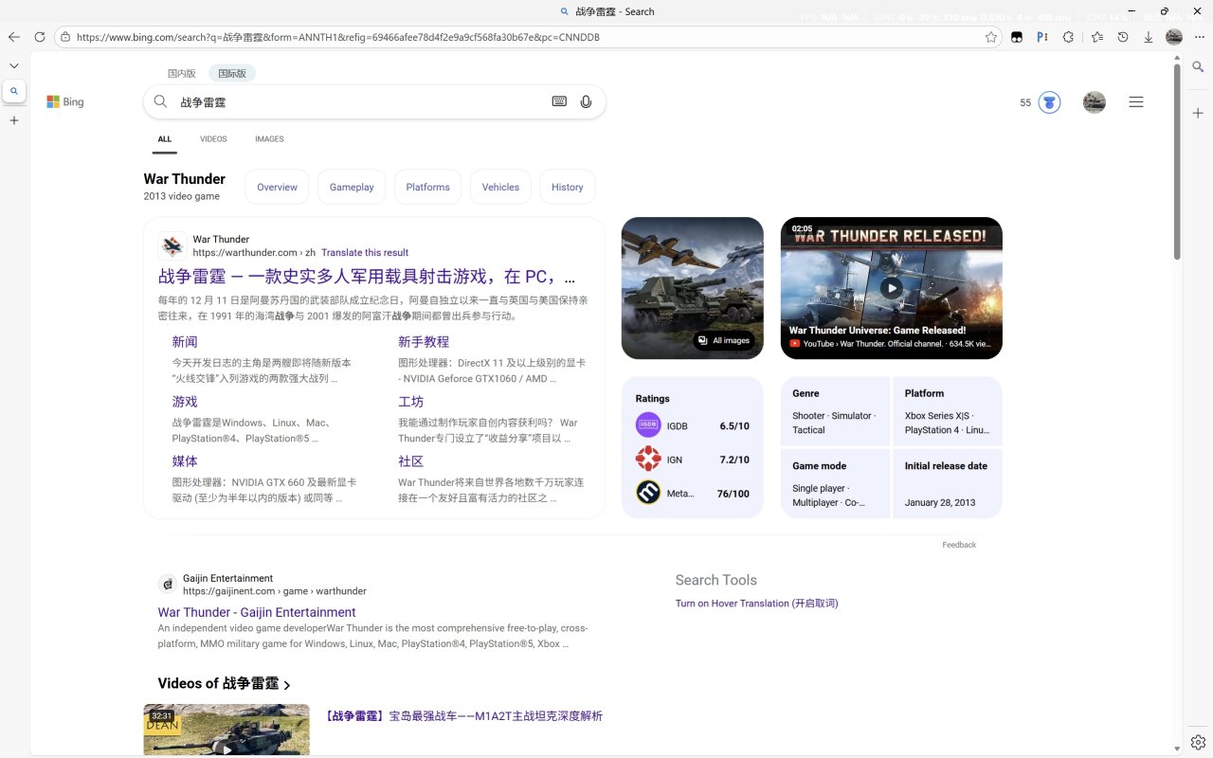Start voice search with the microphone icon
Image resolution: width=1213 pixels, height=758 pixels.
(586, 102)
